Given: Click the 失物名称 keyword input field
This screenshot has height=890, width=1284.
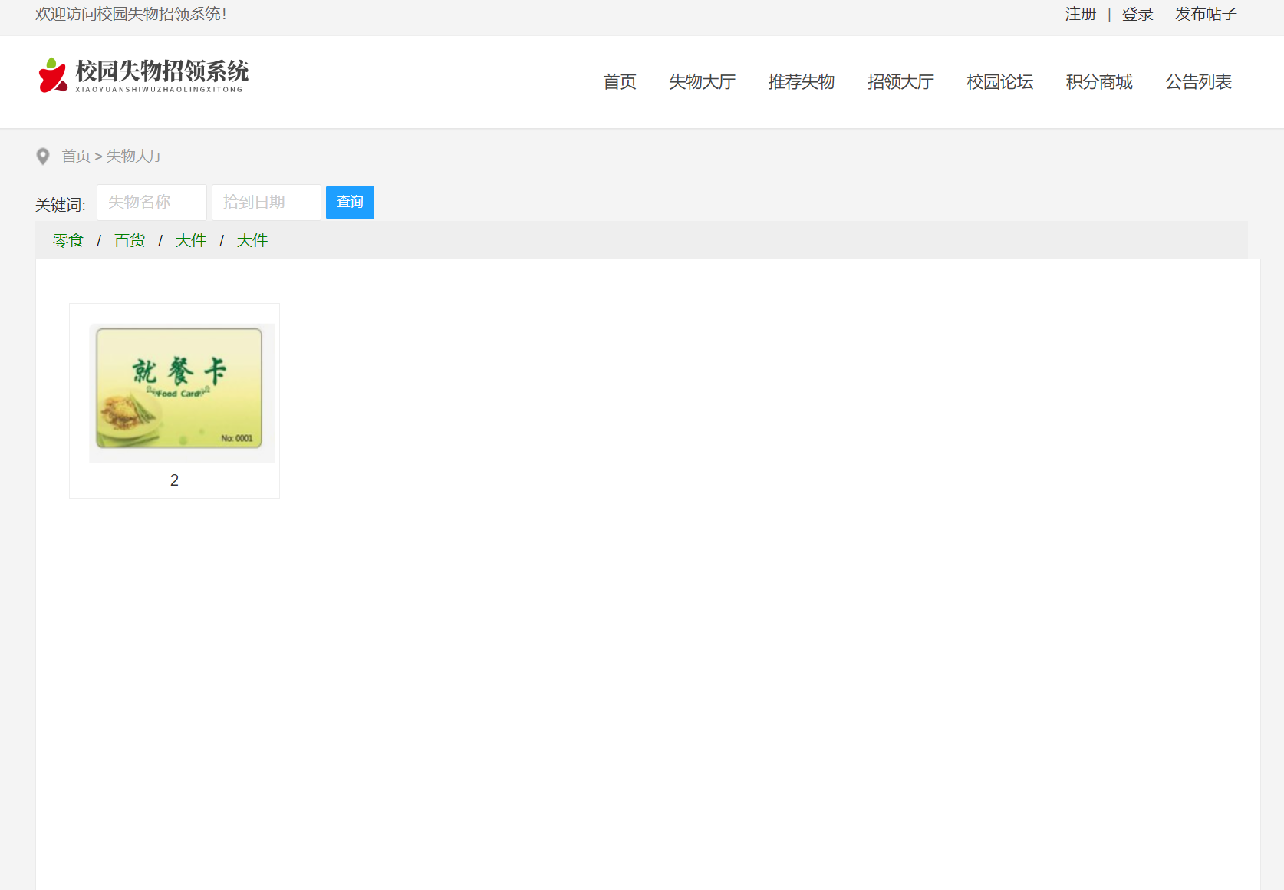Looking at the screenshot, I should (151, 202).
